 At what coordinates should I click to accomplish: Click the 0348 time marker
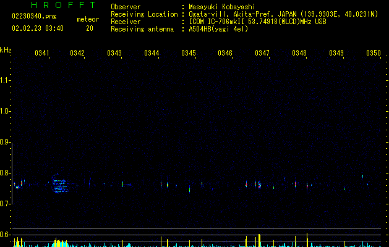coord(299,53)
